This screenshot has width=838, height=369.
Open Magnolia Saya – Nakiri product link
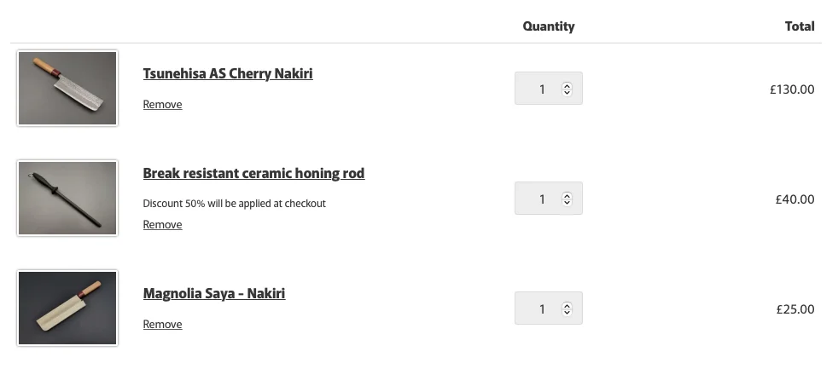(214, 294)
